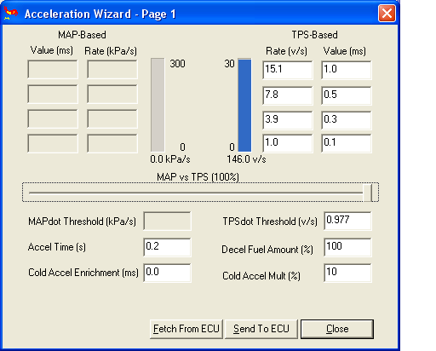This screenshot has height=351, width=436.
Task: Click the TPSdot Threshold input field
Action: (x=347, y=221)
